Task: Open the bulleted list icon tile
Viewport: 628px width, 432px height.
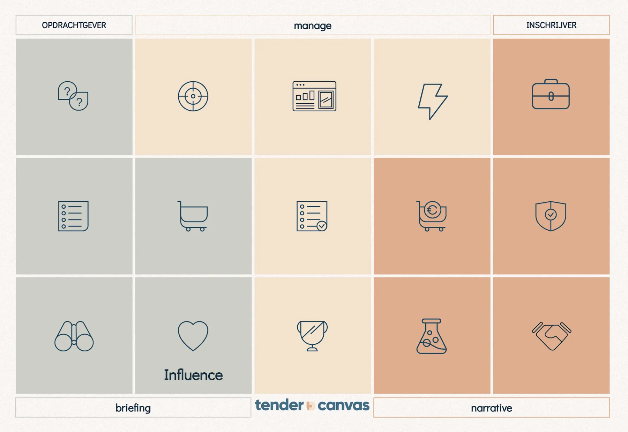Action: click(73, 216)
